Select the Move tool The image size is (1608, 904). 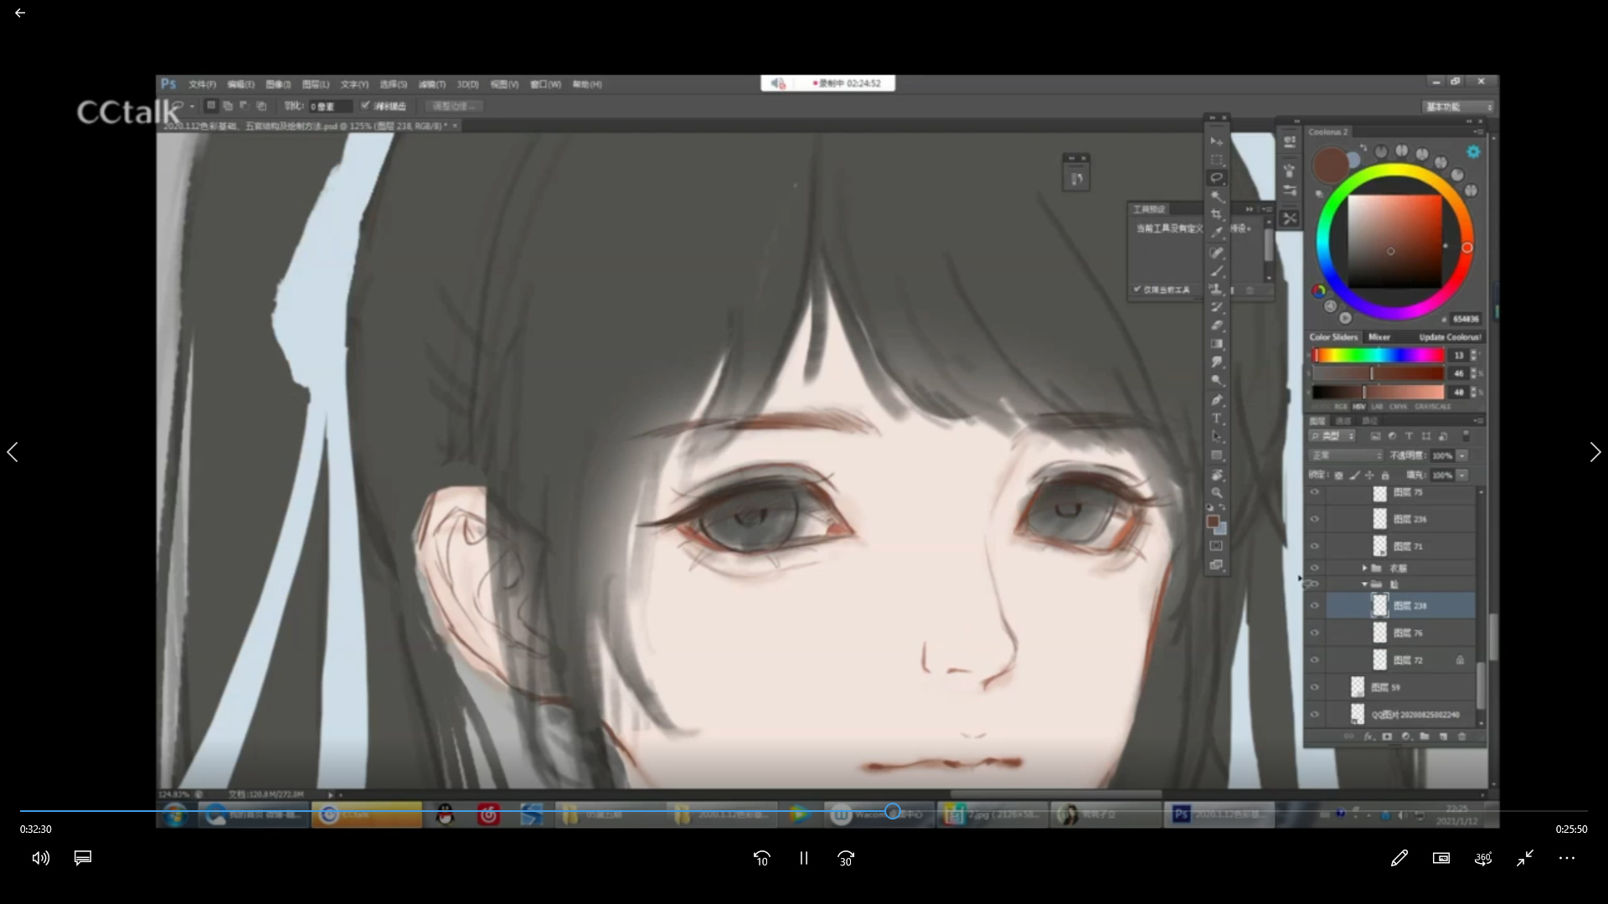1217,141
